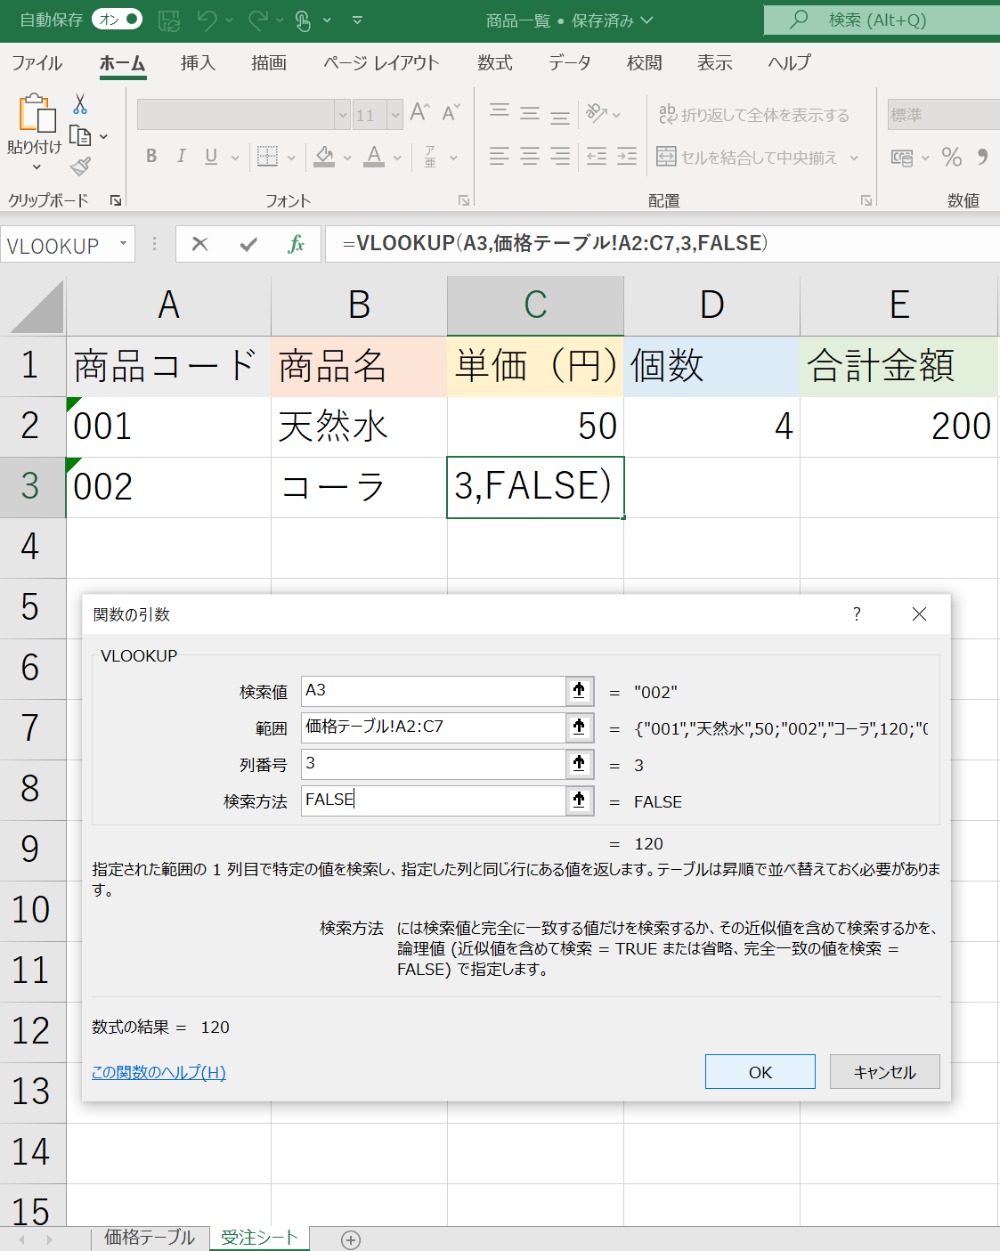The height and width of the screenshot is (1251, 1000).
Task: Click into the 列番号 input field
Action: click(433, 764)
